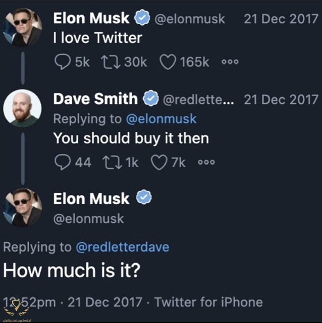Click the '21 Dec 2017' date on Dave's tweet

pyautogui.click(x=281, y=99)
